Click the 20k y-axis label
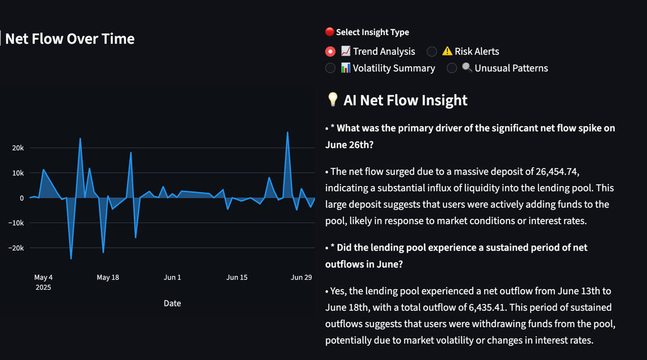The image size is (647, 360). (18, 148)
